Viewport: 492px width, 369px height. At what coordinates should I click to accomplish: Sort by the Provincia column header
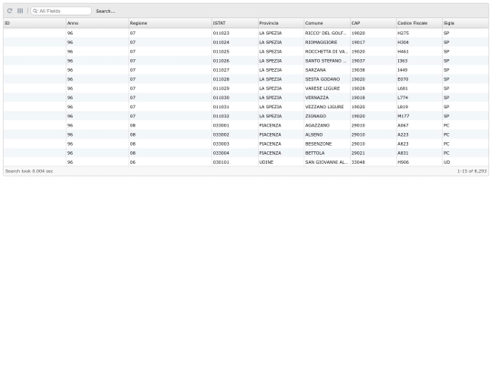[x=281, y=23]
